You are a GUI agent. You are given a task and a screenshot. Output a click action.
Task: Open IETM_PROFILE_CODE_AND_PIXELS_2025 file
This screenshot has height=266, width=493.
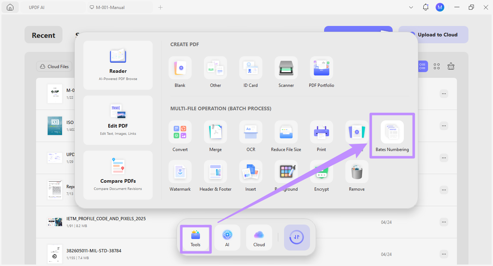[x=106, y=219]
